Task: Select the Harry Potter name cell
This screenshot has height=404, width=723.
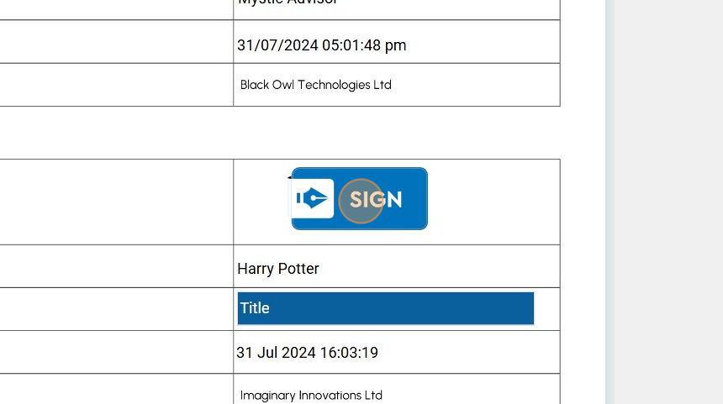Action: pyautogui.click(x=278, y=269)
